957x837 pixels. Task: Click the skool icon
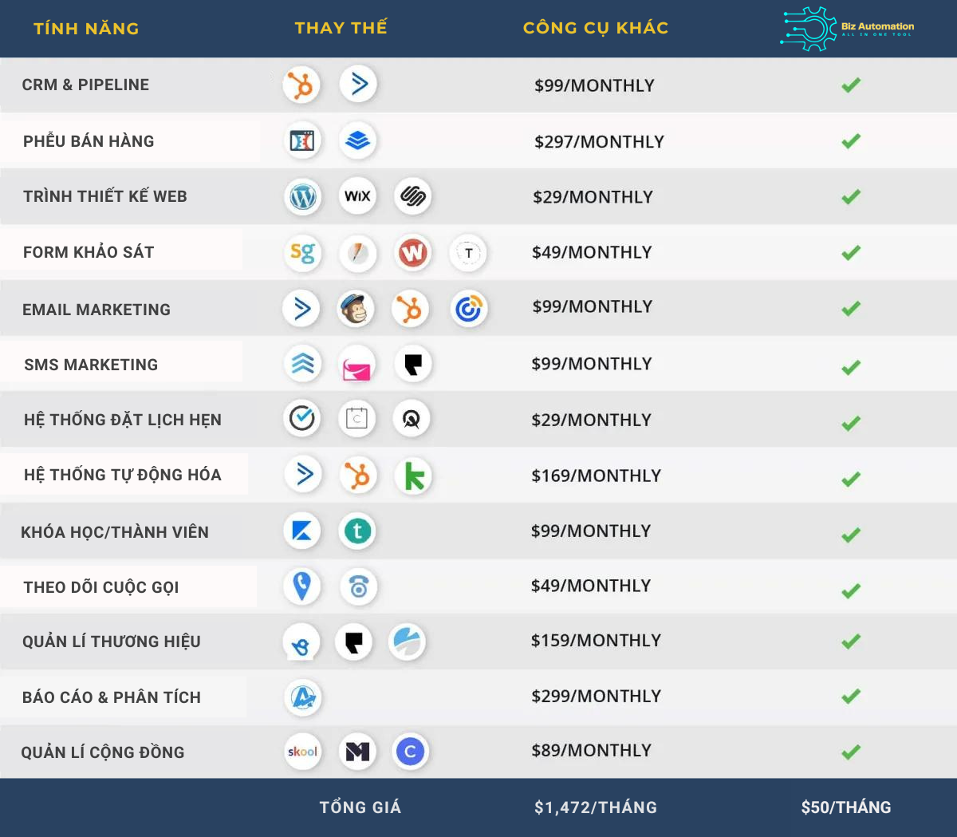[x=303, y=751]
